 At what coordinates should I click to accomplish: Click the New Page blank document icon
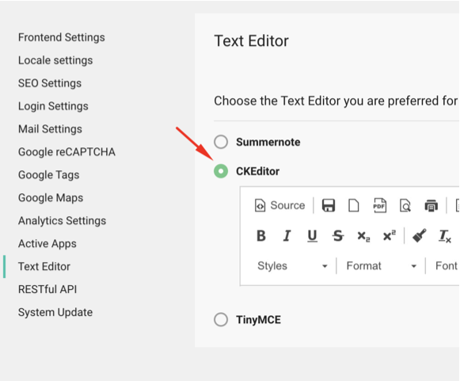click(353, 205)
